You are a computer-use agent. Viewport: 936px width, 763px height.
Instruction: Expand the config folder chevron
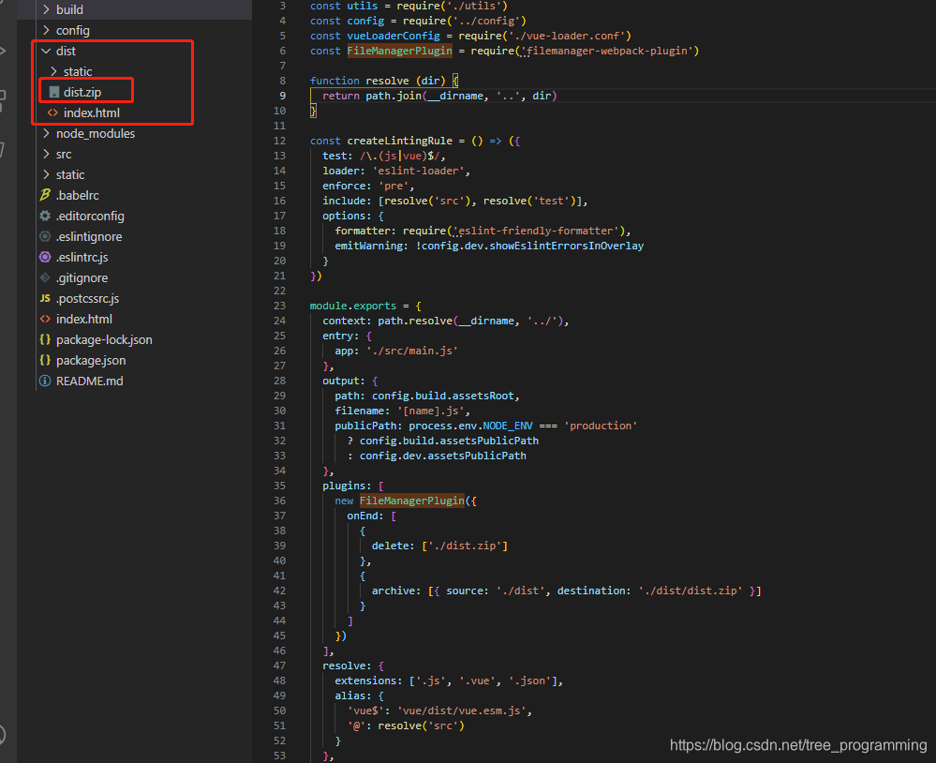(46, 30)
